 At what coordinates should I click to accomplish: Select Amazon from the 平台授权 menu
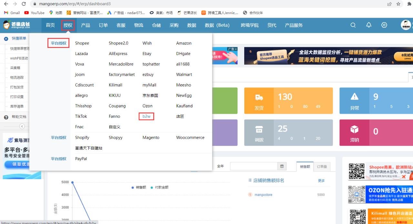pyautogui.click(x=184, y=43)
